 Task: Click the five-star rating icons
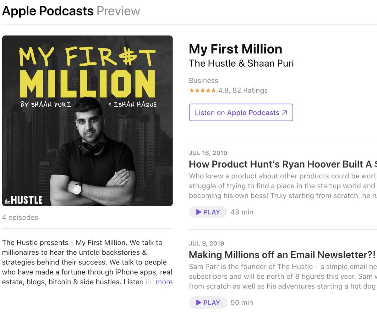202,91
